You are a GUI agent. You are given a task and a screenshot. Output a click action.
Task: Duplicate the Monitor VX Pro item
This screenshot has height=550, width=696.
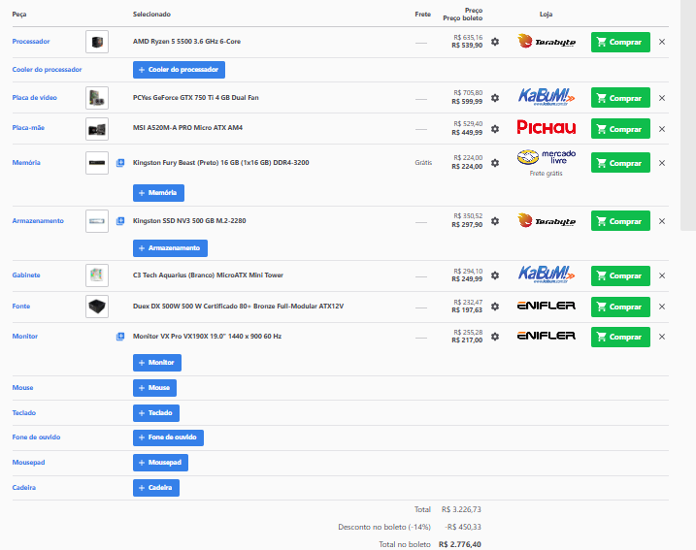coord(120,337)
